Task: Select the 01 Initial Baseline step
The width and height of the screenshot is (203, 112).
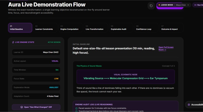Action: pyautogui.click(x=20, y=28)
